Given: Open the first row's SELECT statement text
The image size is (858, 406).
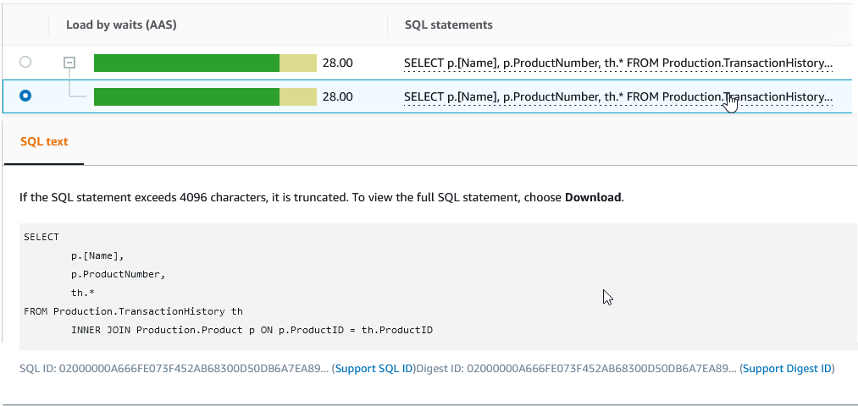Looking at the screenshot, I should pos(617,63).
